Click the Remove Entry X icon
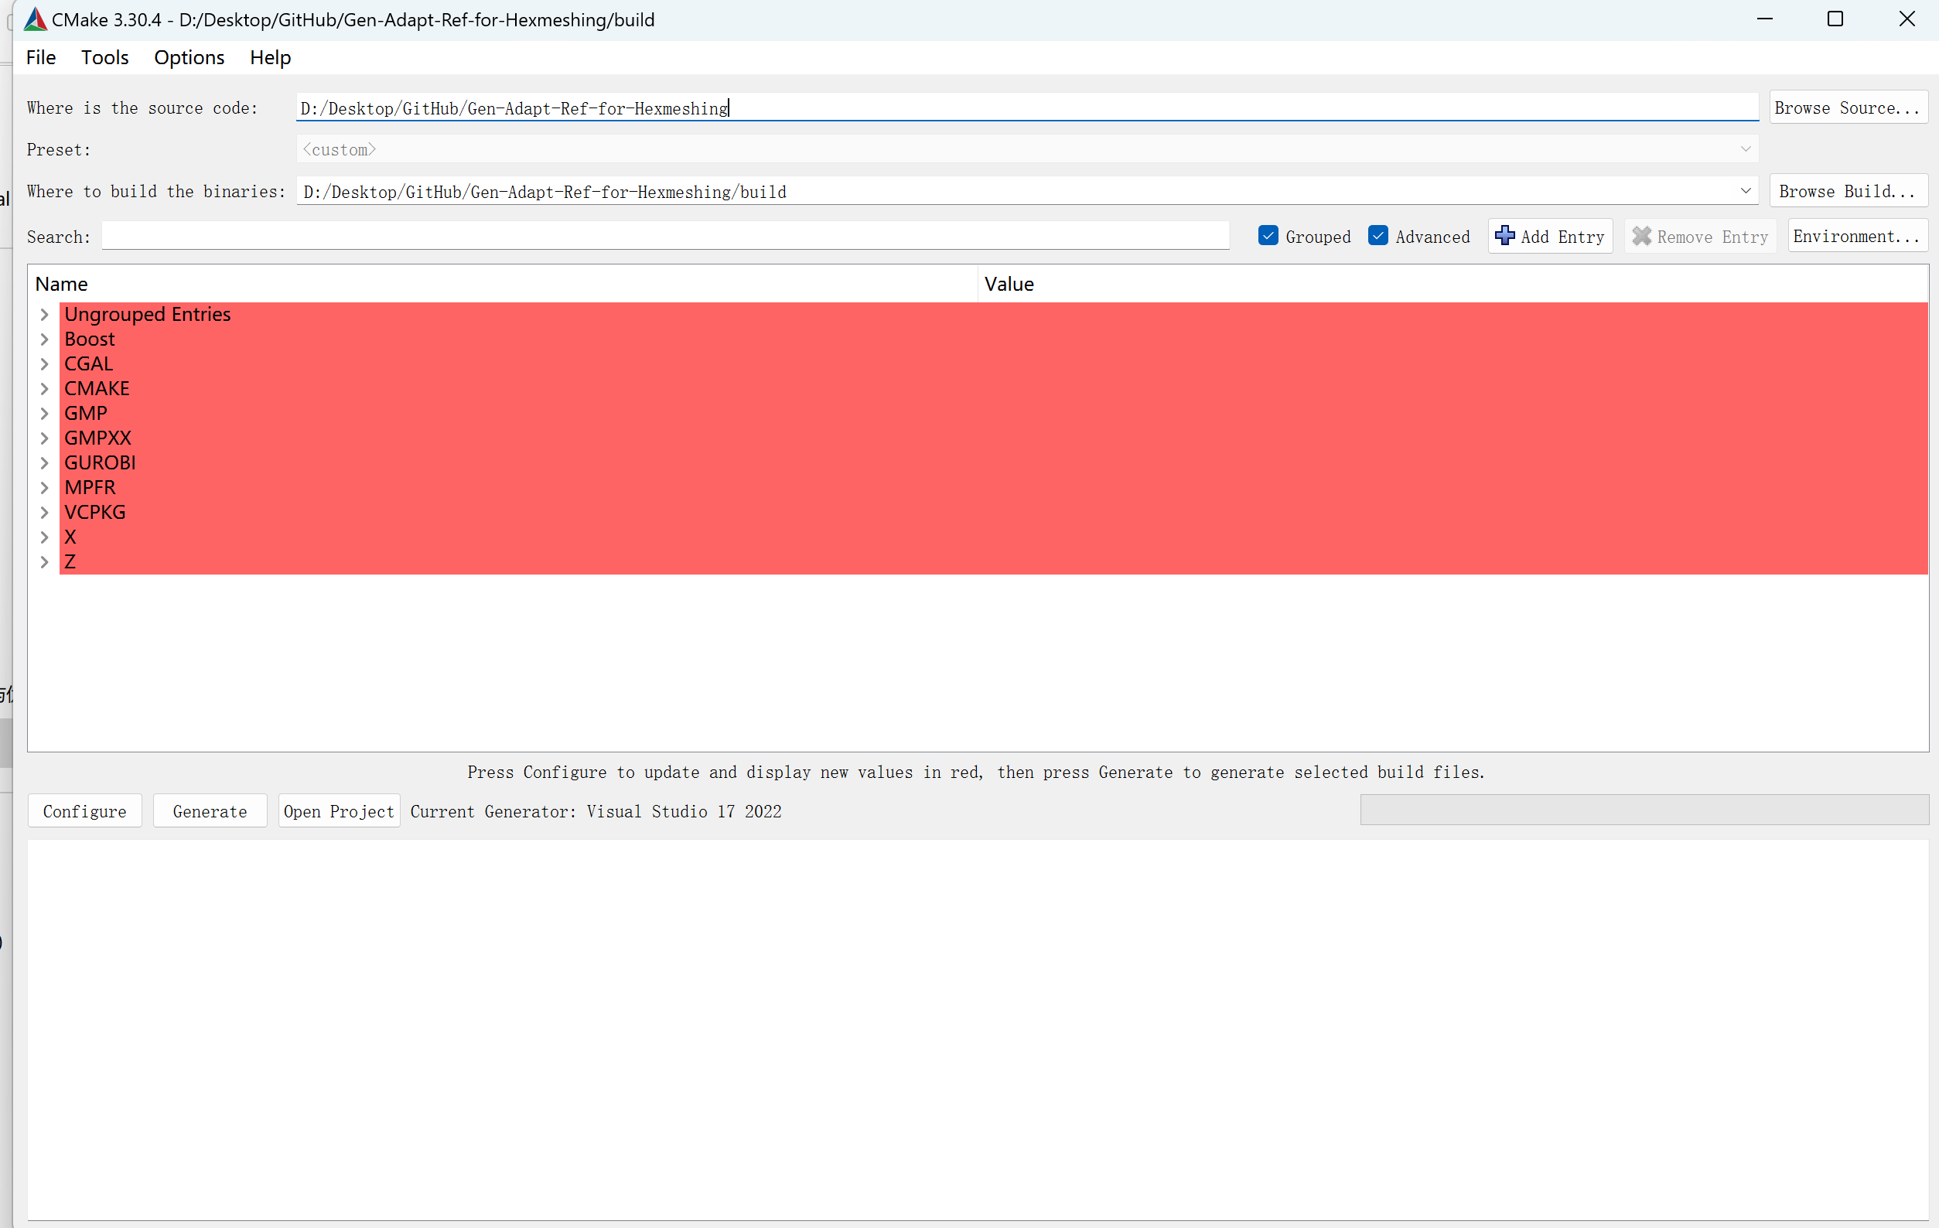Image resolution: width=1939 pixels, height=1228 pixels. pyautogui.click(x=1641, y=236)
